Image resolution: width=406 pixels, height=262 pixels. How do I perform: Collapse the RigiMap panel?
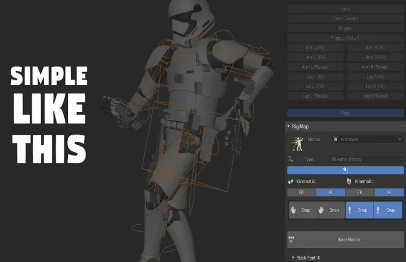tap(289, 127)
